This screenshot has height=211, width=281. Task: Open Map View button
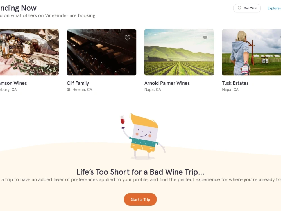tap(247, 8)
